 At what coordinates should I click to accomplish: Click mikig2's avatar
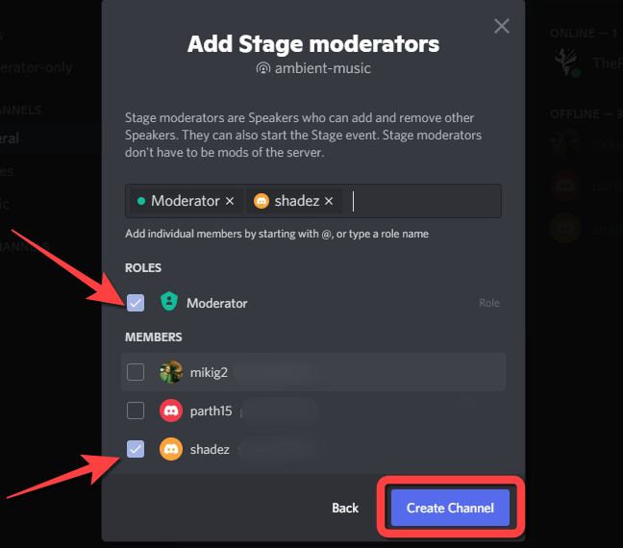pyautogui.click(x=170, y=372)
